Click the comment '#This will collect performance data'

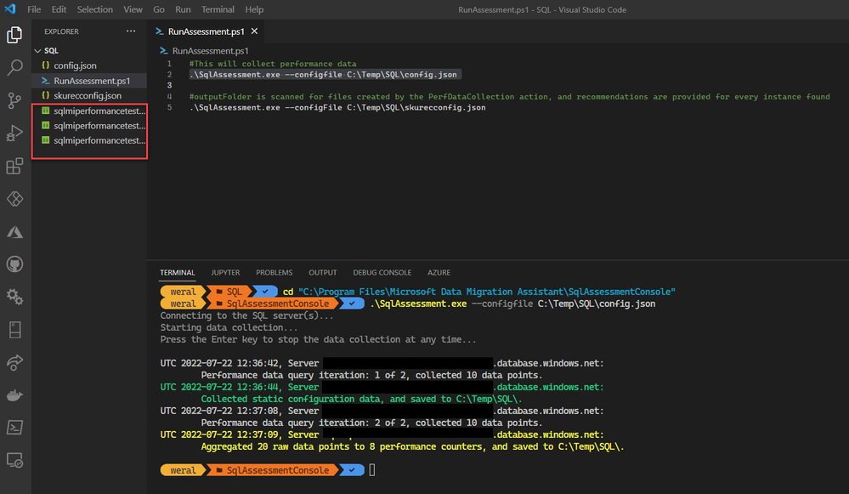tap(273, 64)
